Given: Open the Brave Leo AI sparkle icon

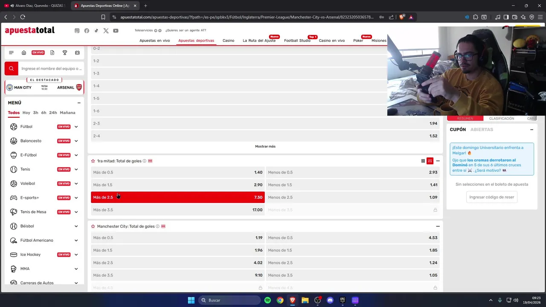Looking at the screenshot, I should pyautogui.click(x=523, y=17).
